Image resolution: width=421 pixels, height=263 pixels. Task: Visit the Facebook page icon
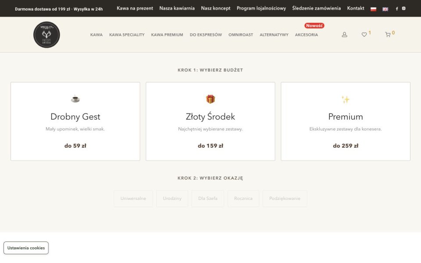click(397, 9)
